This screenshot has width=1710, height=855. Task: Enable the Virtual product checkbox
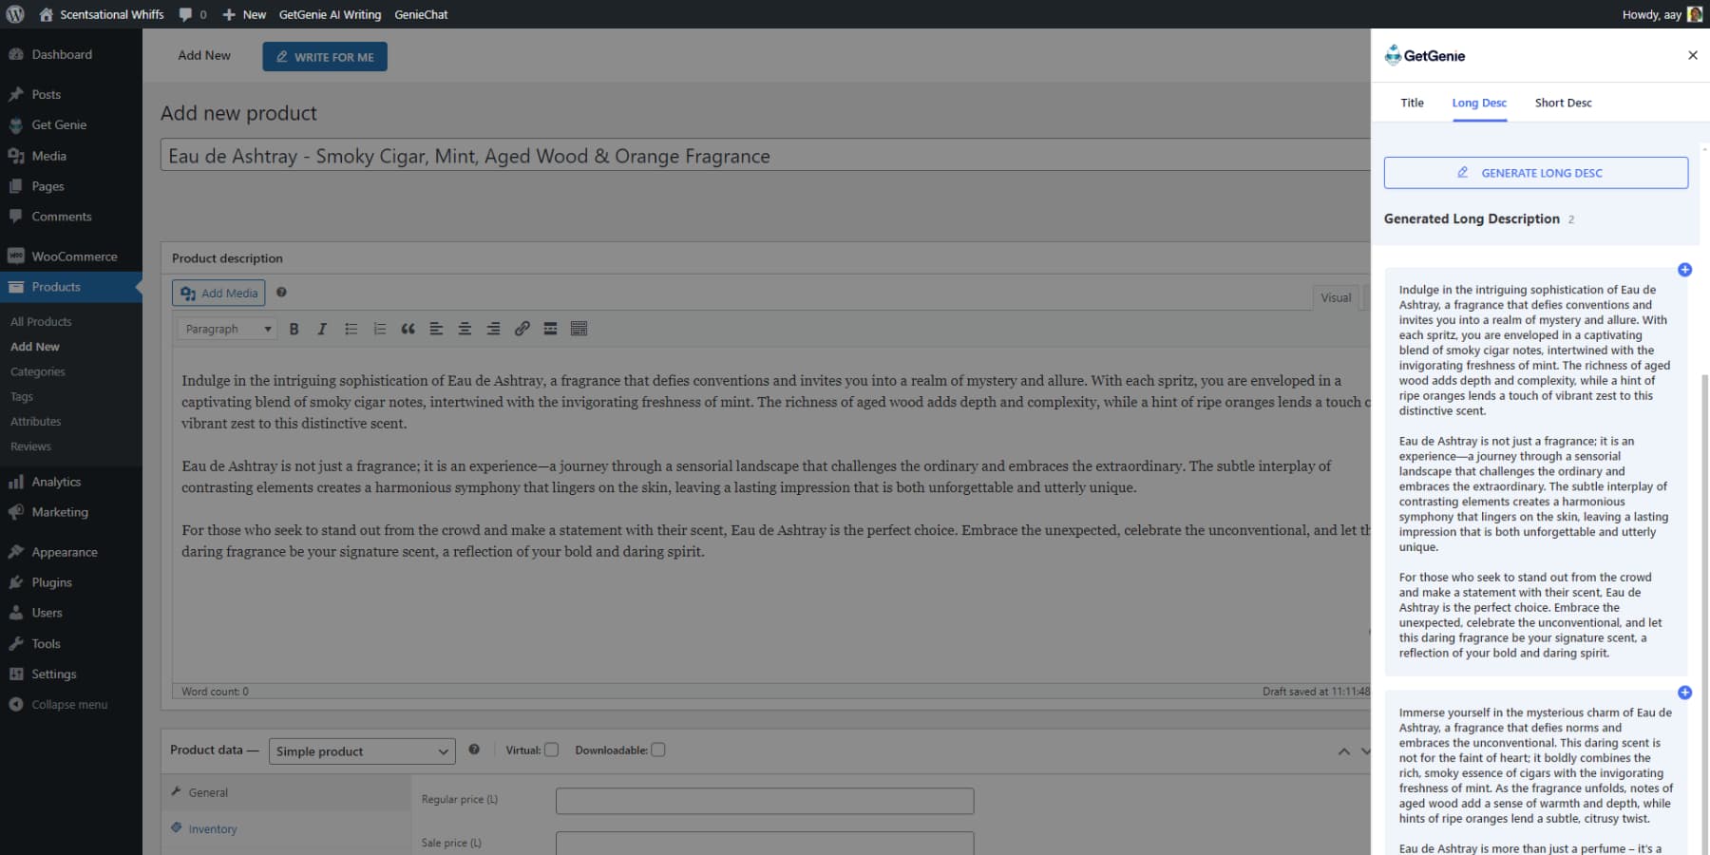tap(551, 750)
